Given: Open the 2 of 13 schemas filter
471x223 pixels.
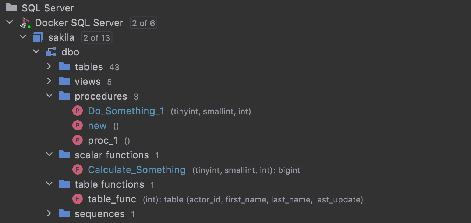Looking at the screenshot, I should click(x=96, y=38).
